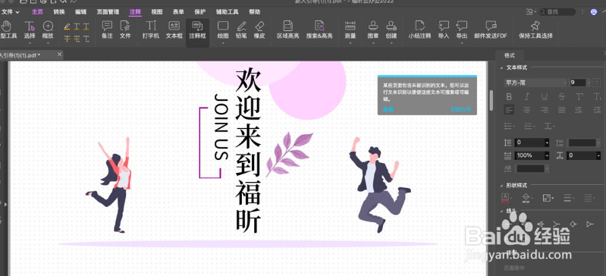Collapse the 形状样式 section
The width and height of the screenshot is (606, 276).
pos(501,185)
